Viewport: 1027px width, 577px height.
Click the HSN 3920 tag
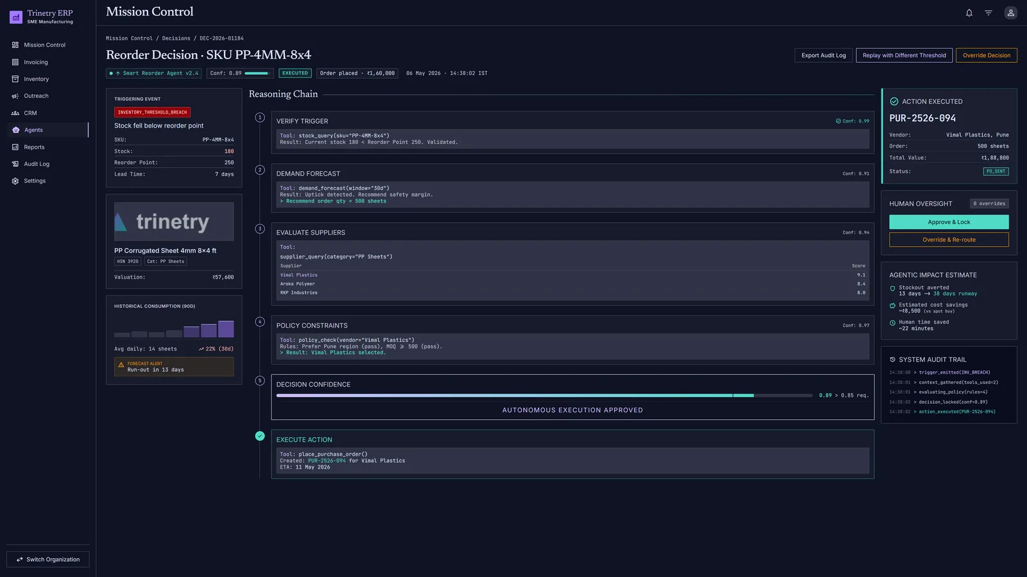point(128,262)
